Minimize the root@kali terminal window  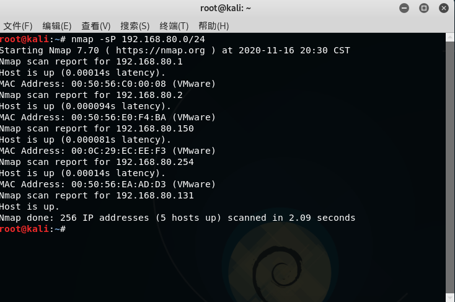(404, 8)
